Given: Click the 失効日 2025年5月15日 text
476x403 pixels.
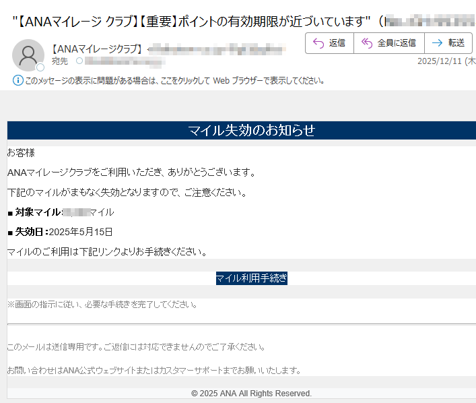Looking at the screenshot, I should [x=61, y=232].
